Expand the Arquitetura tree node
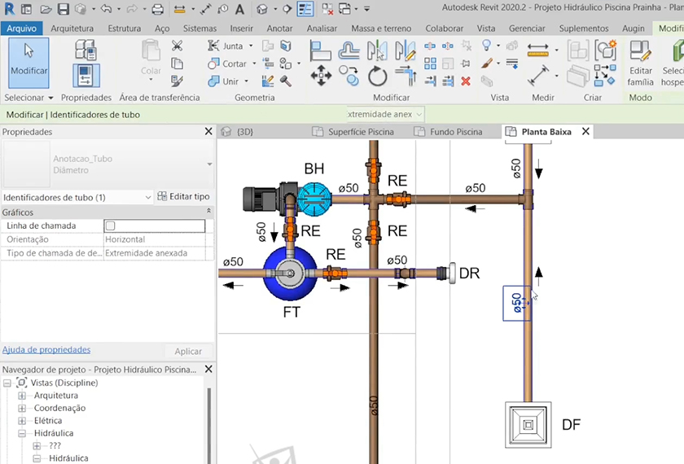The image size is (684, 464). coord(23,395)
